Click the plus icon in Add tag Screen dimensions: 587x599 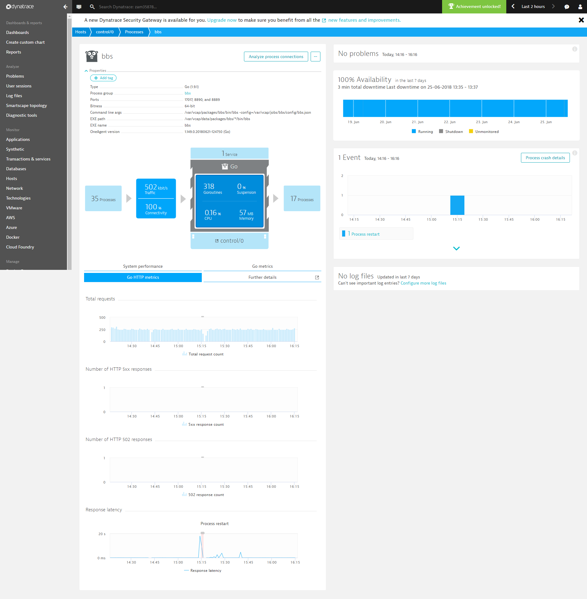[x=96, y=78]
